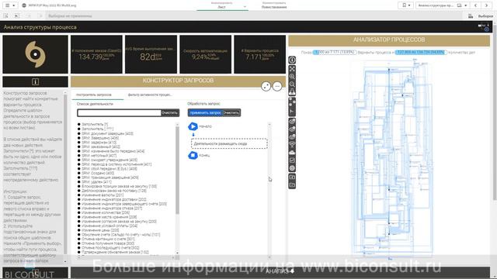This screenshot has width=497, height=279.
Task: Open the sheet selector 'Анализ структуры пр...'
Action: [443, 5]
